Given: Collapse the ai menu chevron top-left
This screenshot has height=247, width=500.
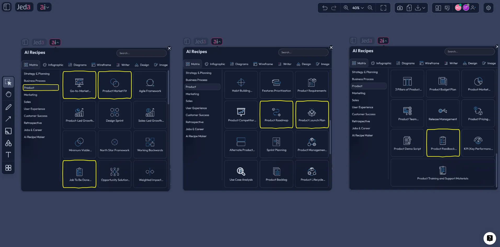Looking at the screenshot, I should (48, 7).
